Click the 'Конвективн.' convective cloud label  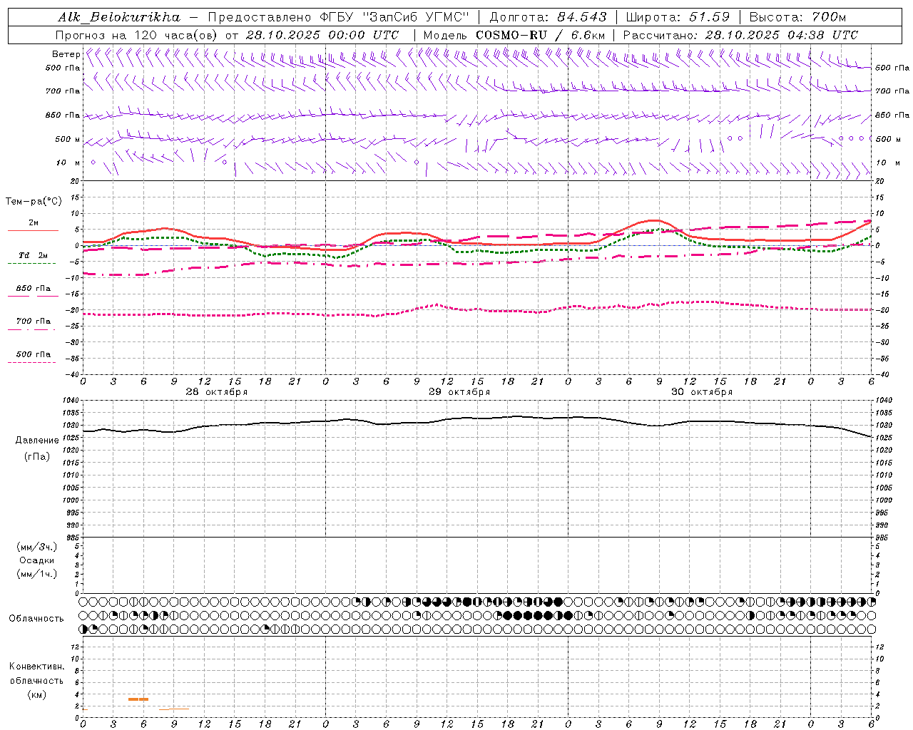tap(37, 667)
